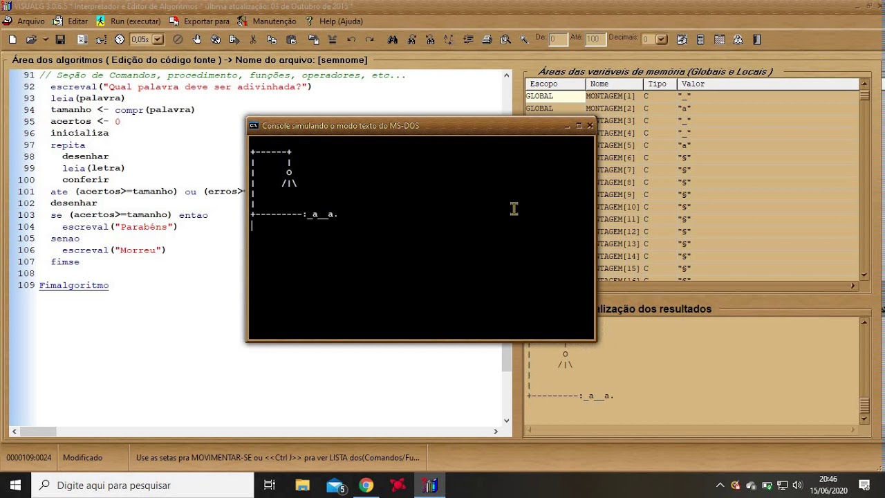Open the Arquivo menu
The width and height of the screenshot is (885, 498).
(x=25, y=21)
